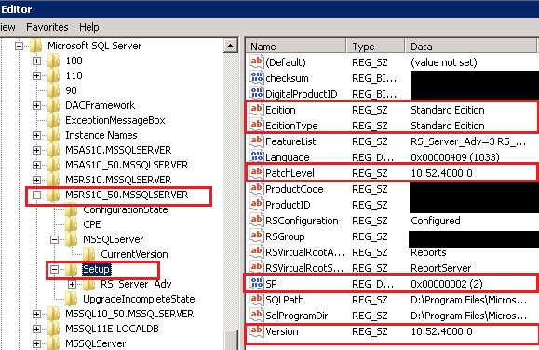Expand the MSAS10.MSSQLSERVER key
539x350 pixels.
36,150
